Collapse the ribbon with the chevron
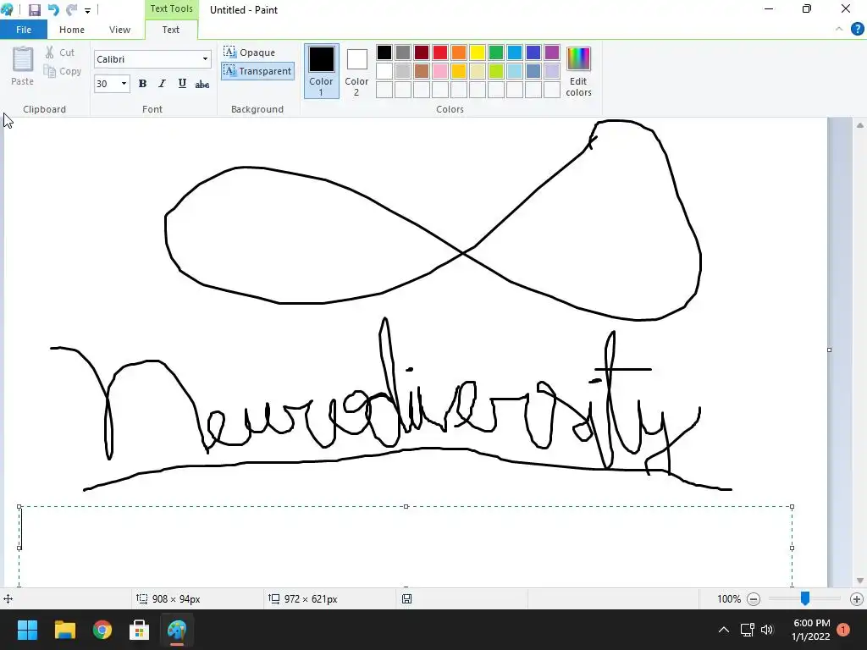Image resolution: width=867 pixels, height=650 pixels. pos(839,30)
